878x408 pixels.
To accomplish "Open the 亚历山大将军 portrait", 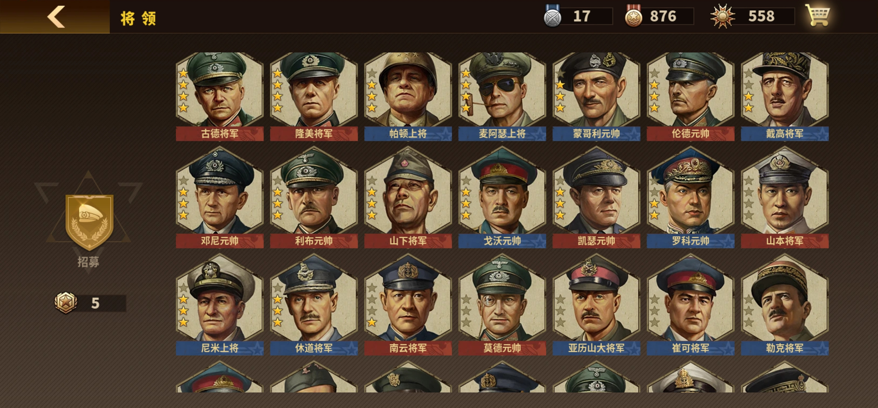I will click(x=596, y=305).
